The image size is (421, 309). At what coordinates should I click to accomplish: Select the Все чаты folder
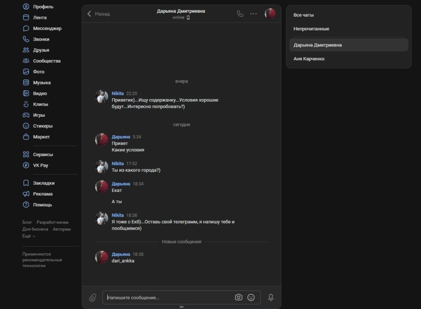[x=303, y=15]
